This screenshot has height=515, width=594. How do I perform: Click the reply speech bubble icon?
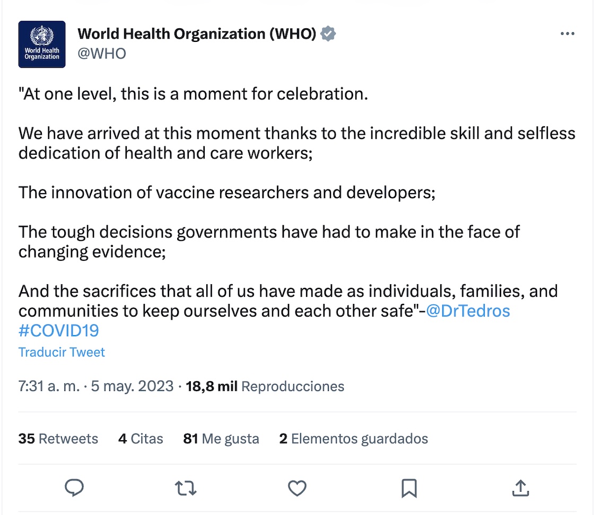point(74,488)
